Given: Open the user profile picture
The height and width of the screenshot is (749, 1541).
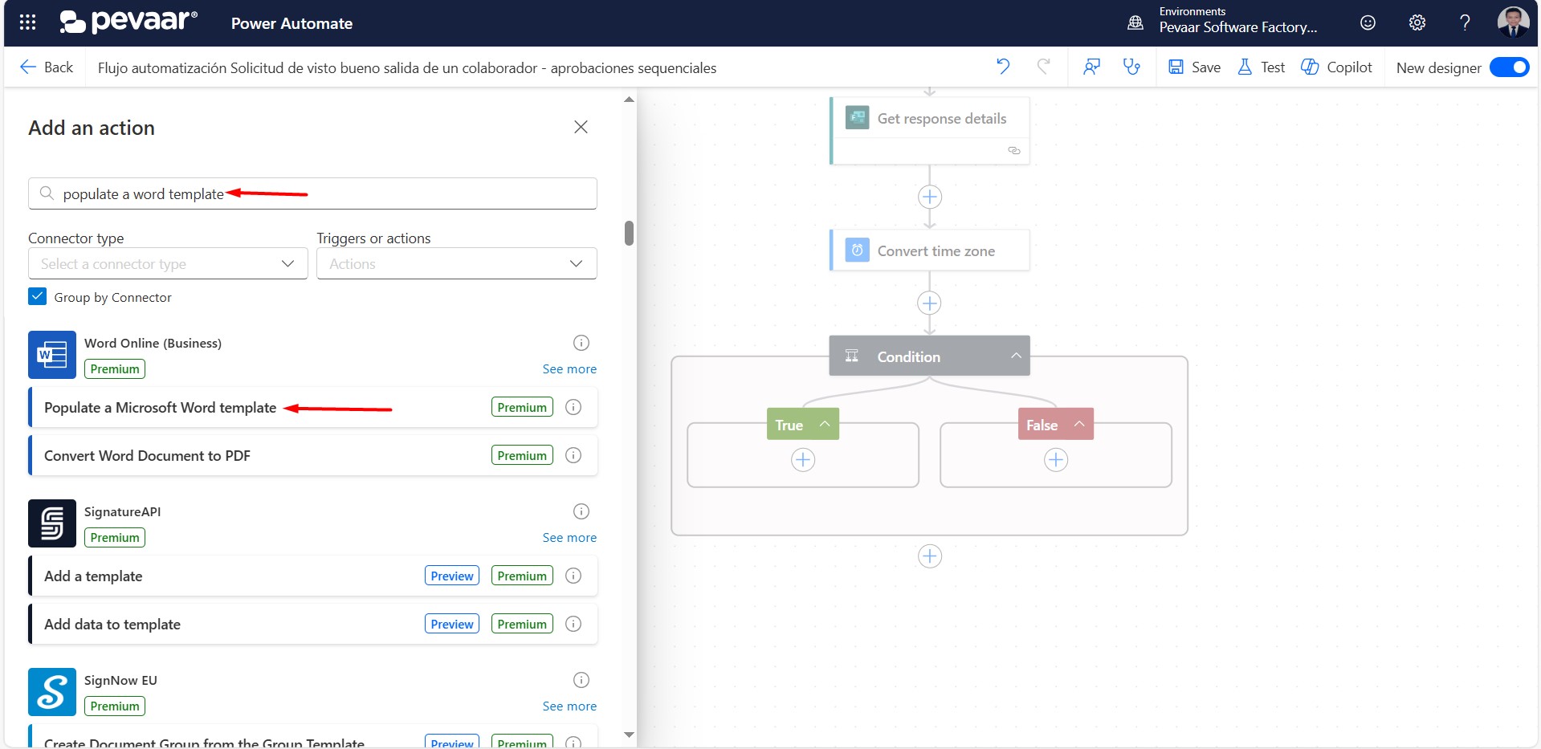Looking at the screenshot, I should click(1513, 22).
